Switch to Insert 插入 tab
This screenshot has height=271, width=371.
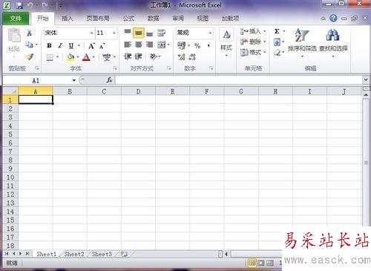(x=67, y=19)
